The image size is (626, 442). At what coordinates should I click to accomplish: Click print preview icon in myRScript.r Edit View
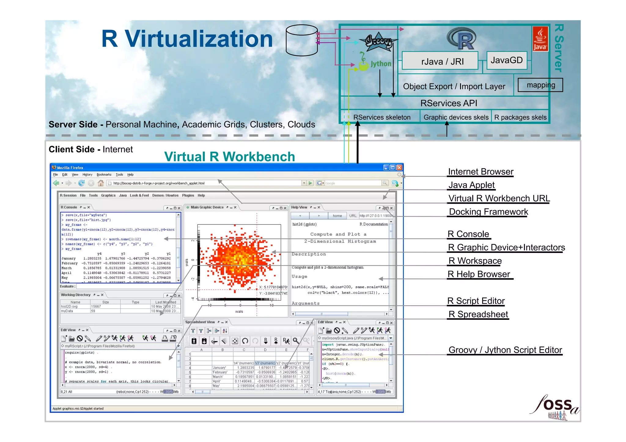[x=173, y=338]
